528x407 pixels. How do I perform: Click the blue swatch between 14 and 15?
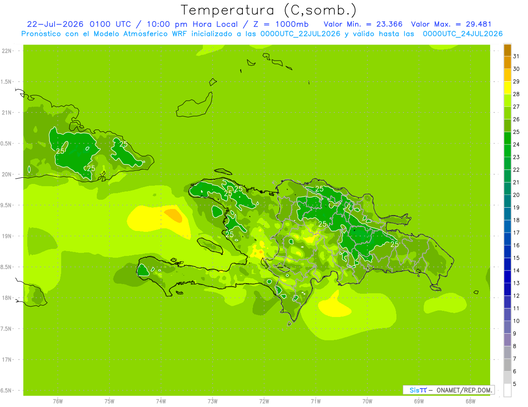507,264
